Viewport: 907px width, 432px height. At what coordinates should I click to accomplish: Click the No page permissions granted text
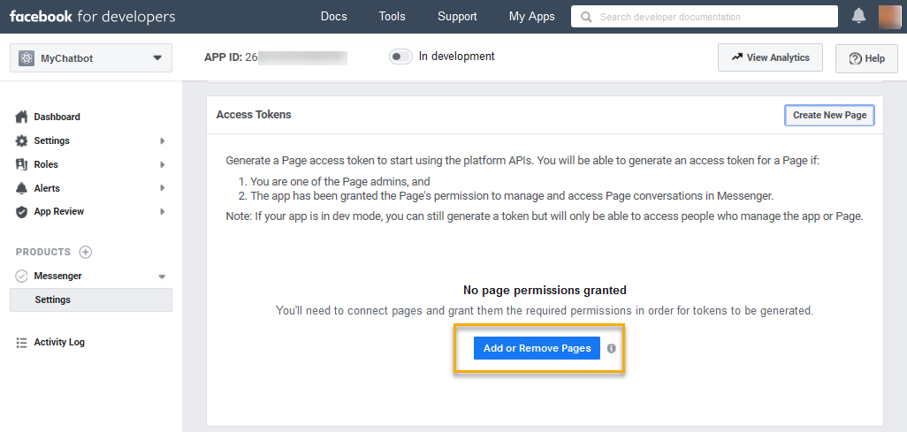tap(545, 290)
